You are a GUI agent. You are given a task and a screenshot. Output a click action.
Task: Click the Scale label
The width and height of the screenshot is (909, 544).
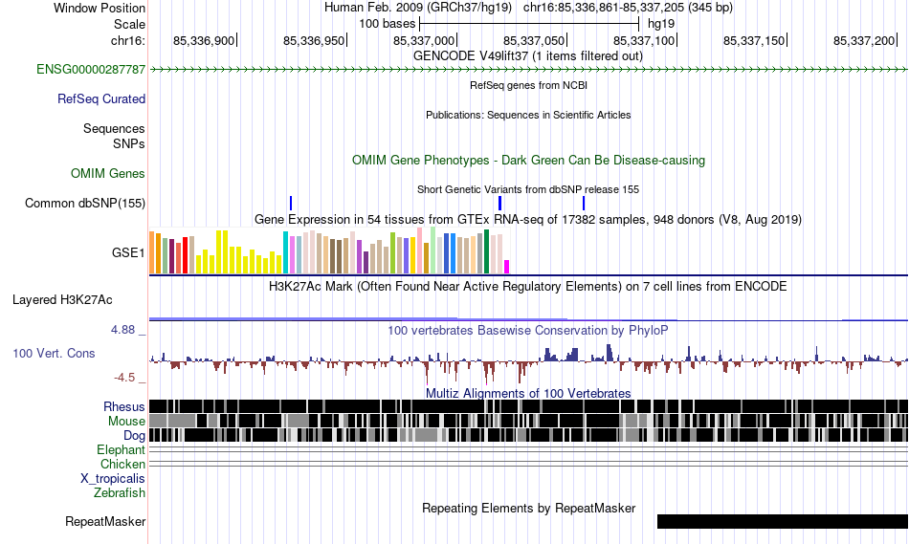coord(130,24)
